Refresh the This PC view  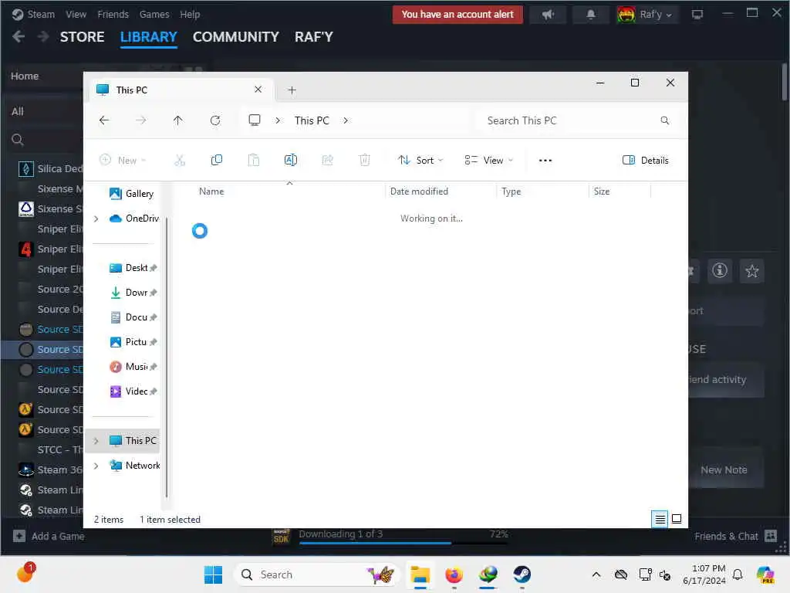215,120
